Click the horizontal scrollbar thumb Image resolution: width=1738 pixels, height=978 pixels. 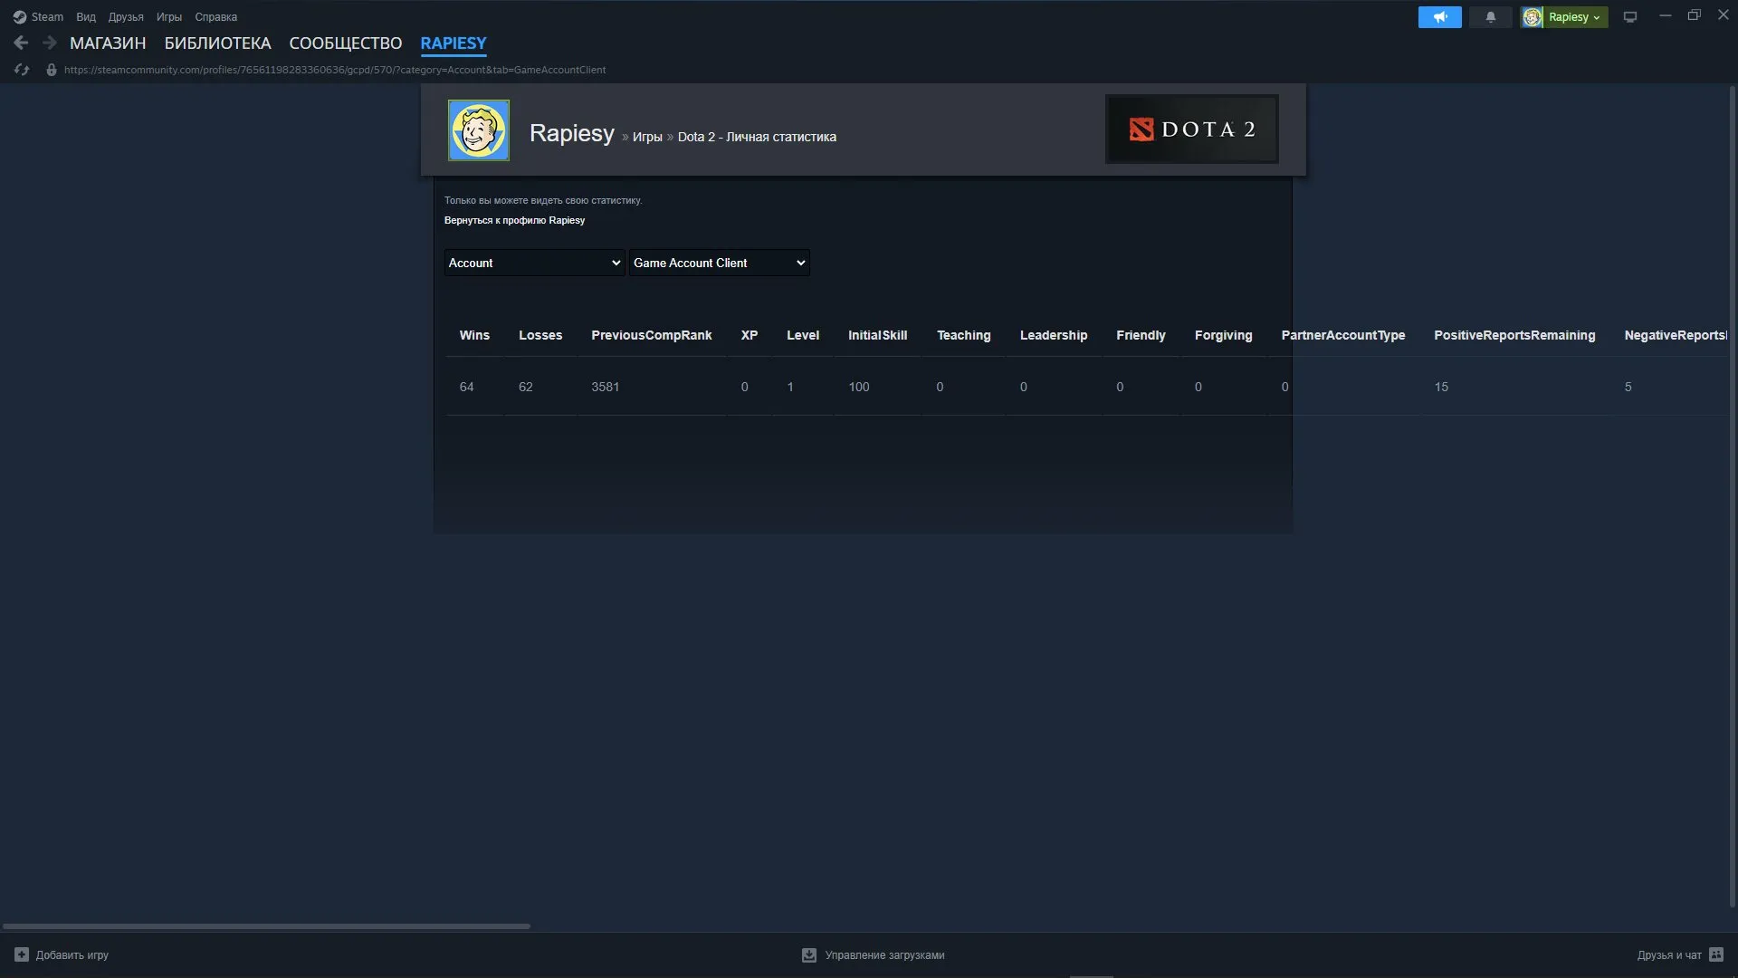point(266,925)
